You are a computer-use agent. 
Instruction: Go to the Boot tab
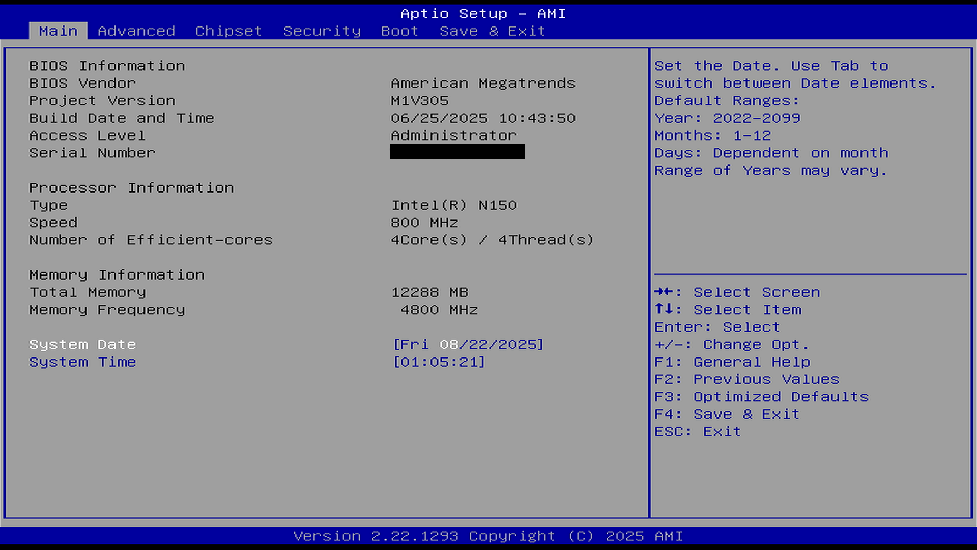(x=399, y=31)
